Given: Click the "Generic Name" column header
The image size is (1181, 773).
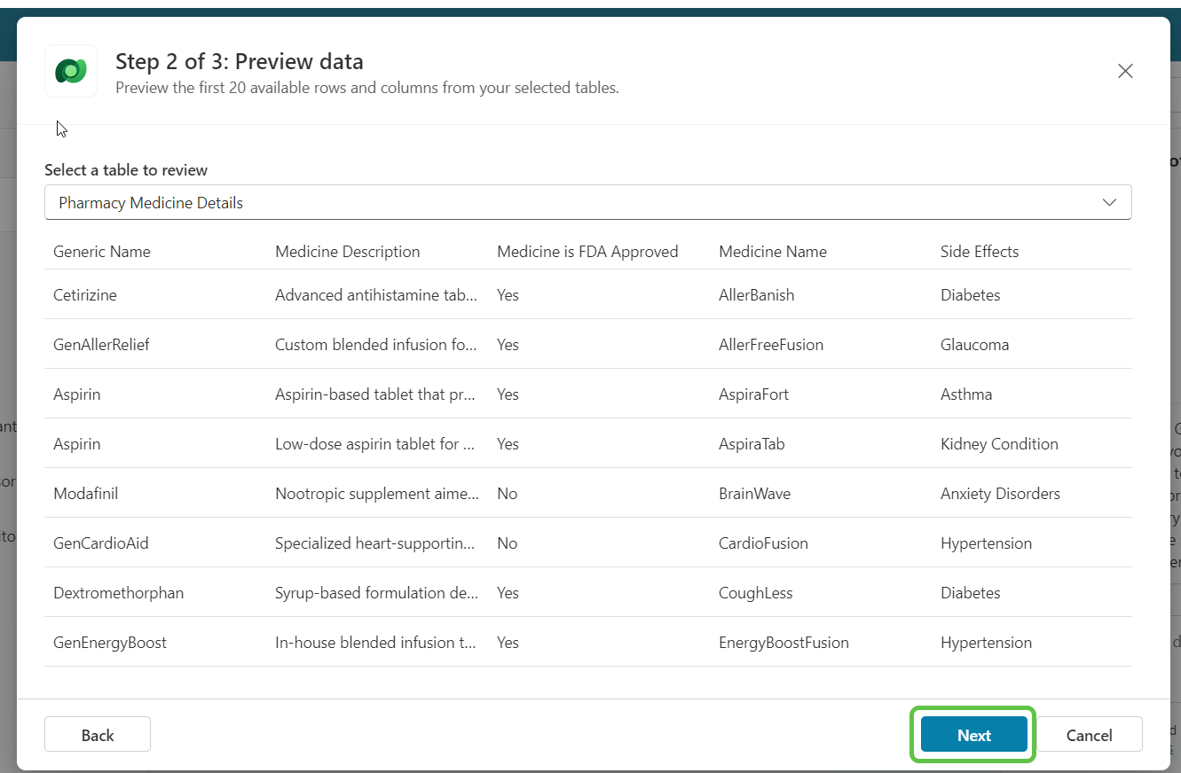Looking at the screenshot, I should [101, 251].
